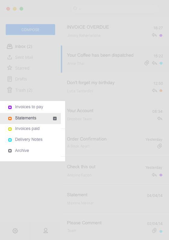Click the 18:27 timestamp
This screenshot has height=240, width=169.
tap(158, 28)
